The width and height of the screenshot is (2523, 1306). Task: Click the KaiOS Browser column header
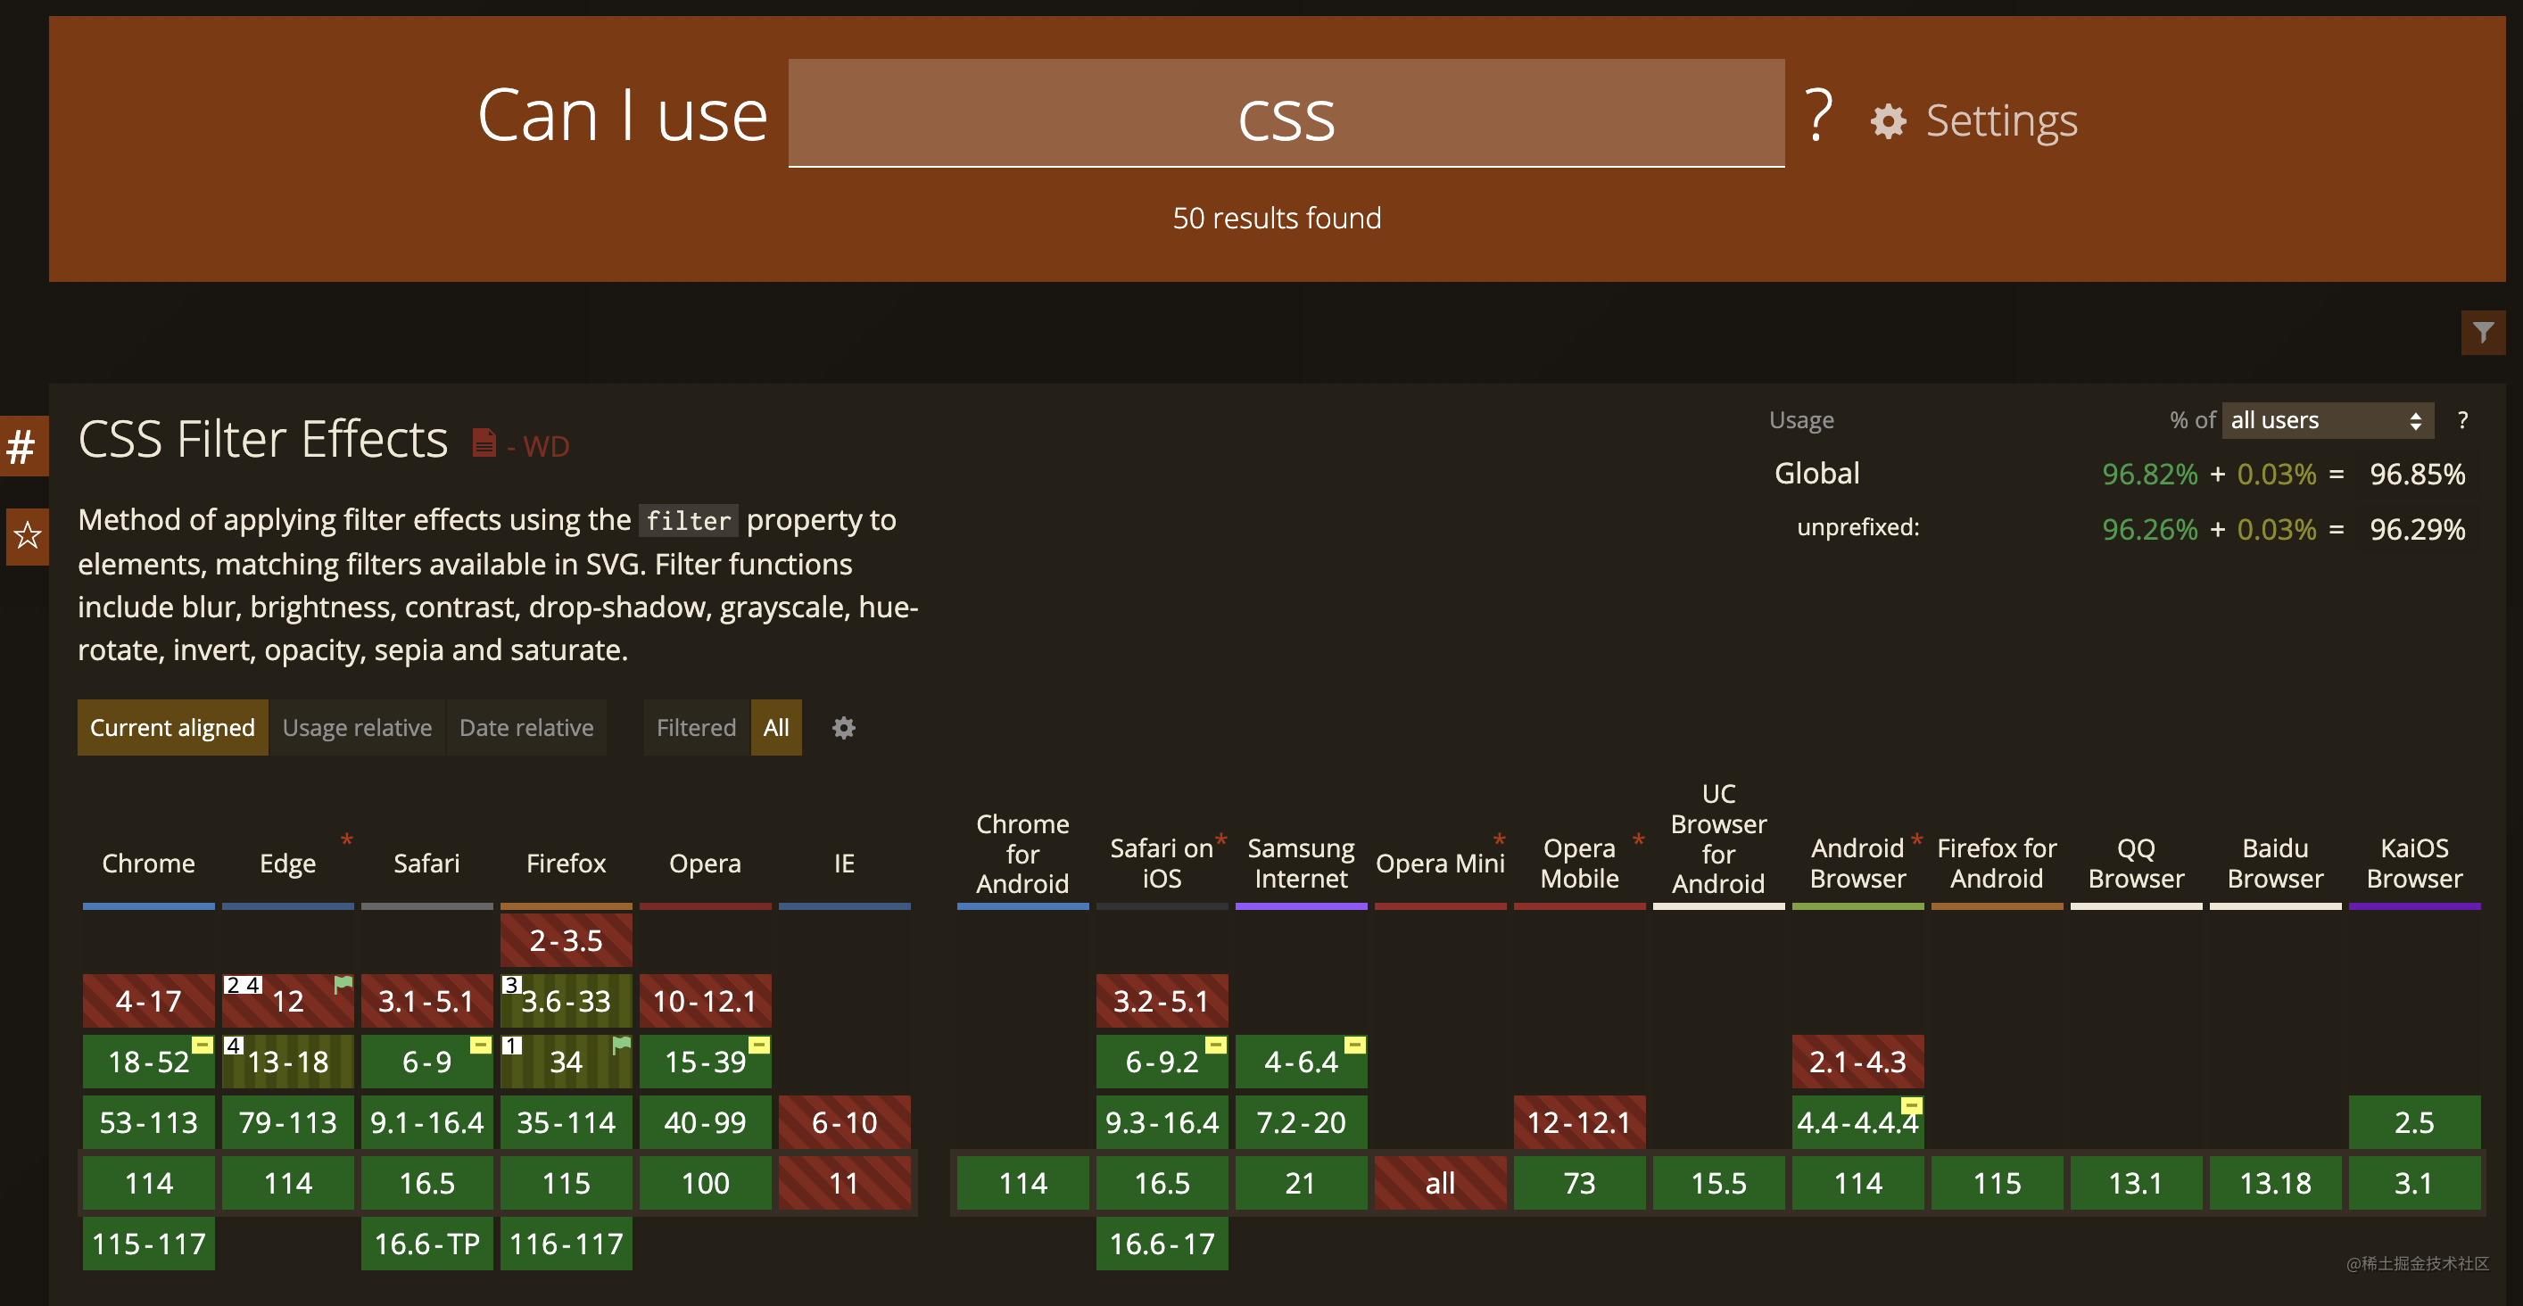tap(2414, 863)
